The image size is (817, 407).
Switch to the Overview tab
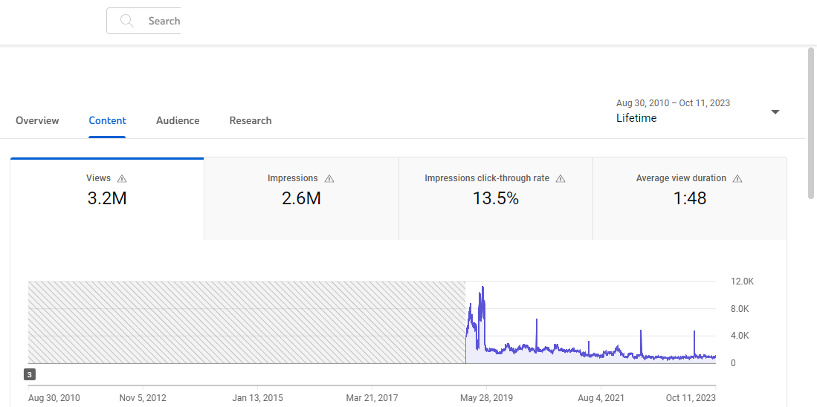(x=37, y=121)
